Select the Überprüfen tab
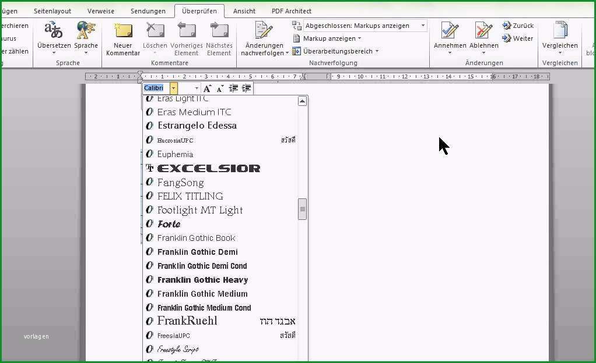596x363 pixels. click(x=199, y=11)
